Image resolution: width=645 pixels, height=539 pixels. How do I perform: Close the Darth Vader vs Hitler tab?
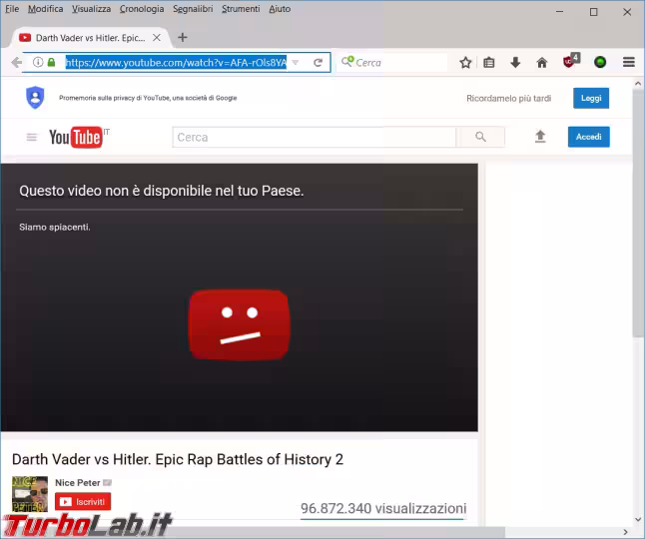pyautogui.click(x=157, y=38)
